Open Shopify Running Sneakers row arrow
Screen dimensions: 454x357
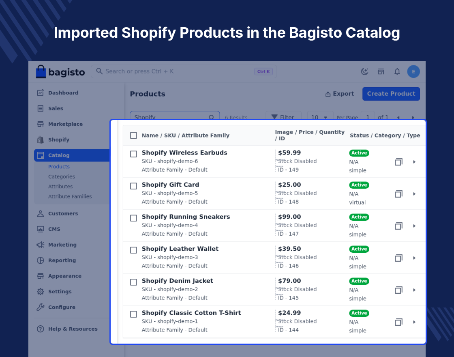(x=414, y=226)
